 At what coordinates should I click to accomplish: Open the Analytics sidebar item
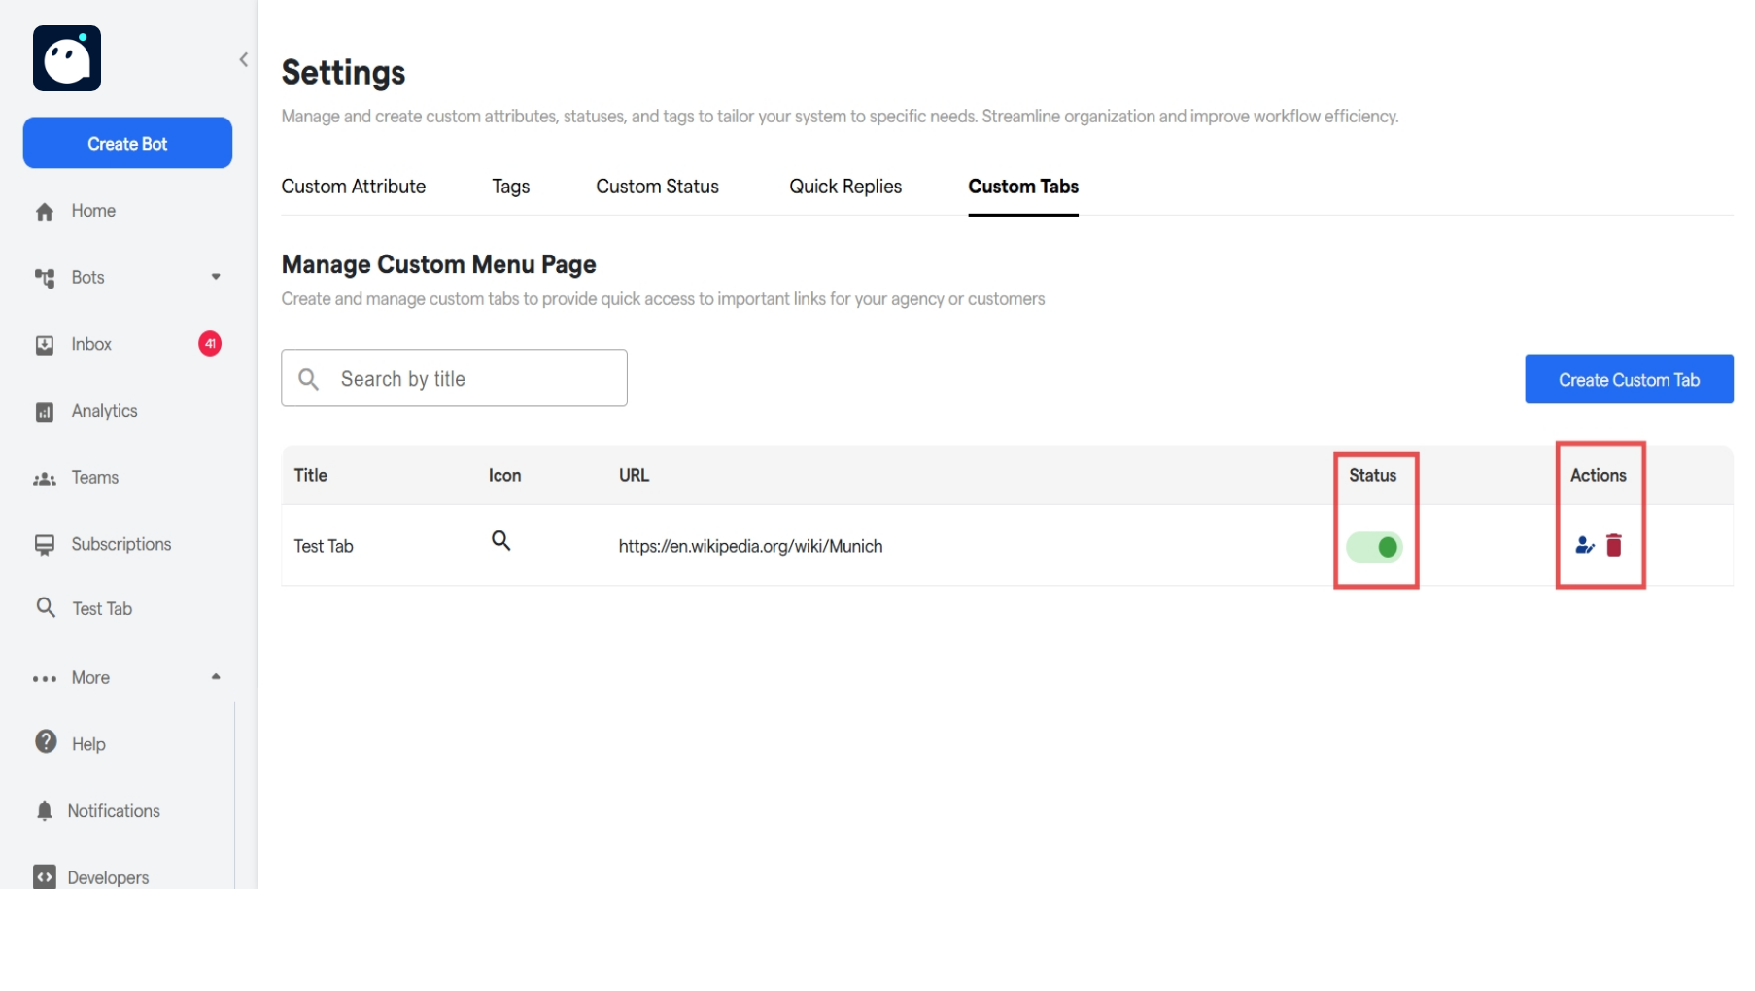(104, 411)
